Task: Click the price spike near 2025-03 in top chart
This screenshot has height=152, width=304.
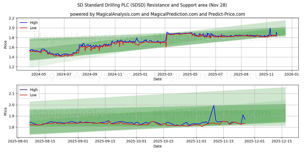Action: (x=167, y=32)
